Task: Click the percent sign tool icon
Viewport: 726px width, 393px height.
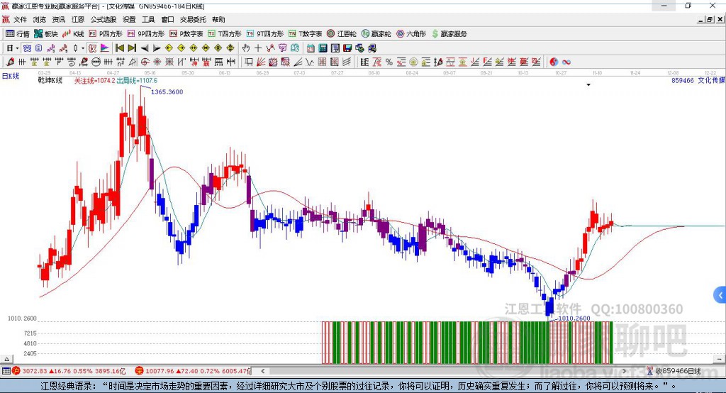Action: click(x=389, y=62)
